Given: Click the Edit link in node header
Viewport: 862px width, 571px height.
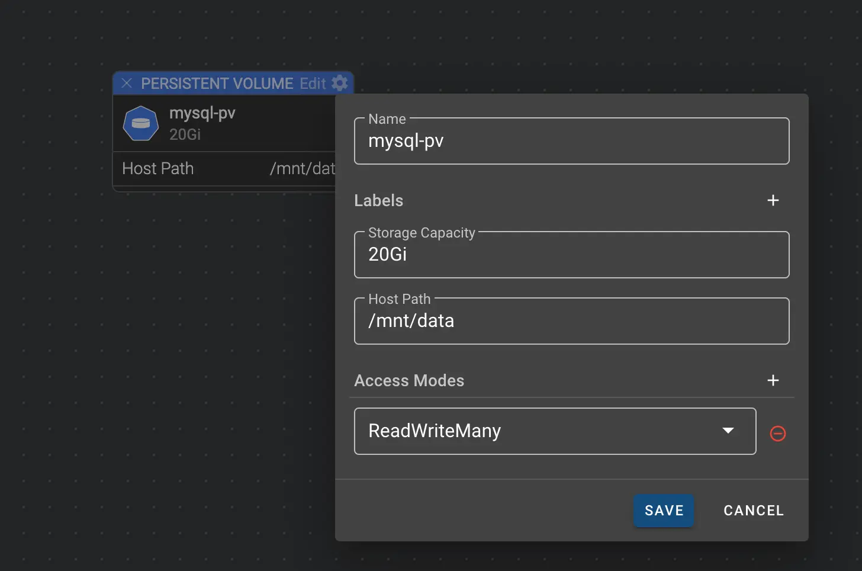Looking at the screenshot, I should point(313,84).
